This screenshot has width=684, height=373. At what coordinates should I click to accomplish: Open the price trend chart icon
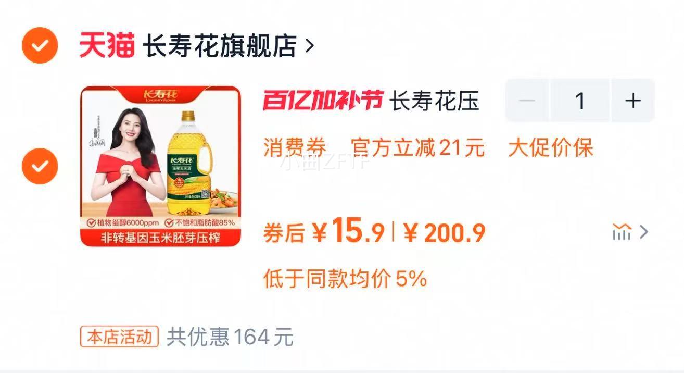[622, 232]
